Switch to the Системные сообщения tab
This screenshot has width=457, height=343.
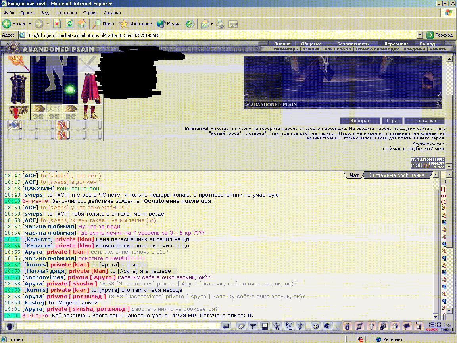coord(397,175)
